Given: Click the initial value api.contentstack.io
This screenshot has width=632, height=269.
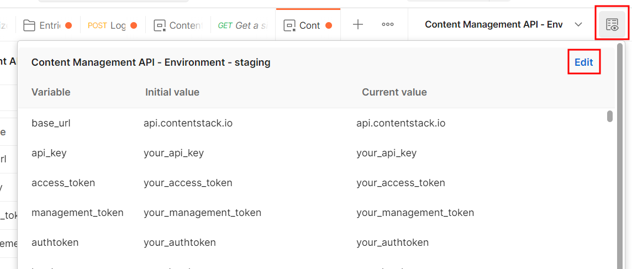Looking at the screenshot, I should [x=188, y=123].
